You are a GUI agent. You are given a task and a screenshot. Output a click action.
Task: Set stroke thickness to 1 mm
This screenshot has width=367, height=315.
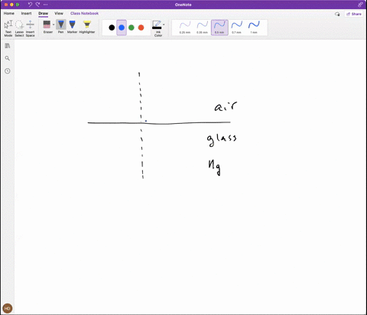click(x=254, y=28)
